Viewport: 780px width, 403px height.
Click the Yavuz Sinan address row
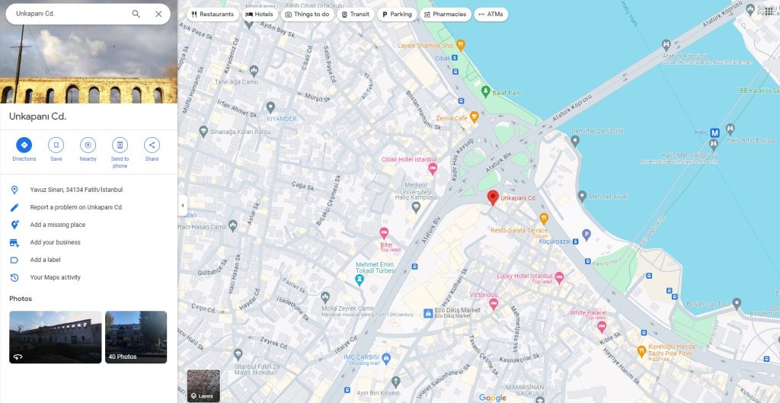click(x=88, y=190)
